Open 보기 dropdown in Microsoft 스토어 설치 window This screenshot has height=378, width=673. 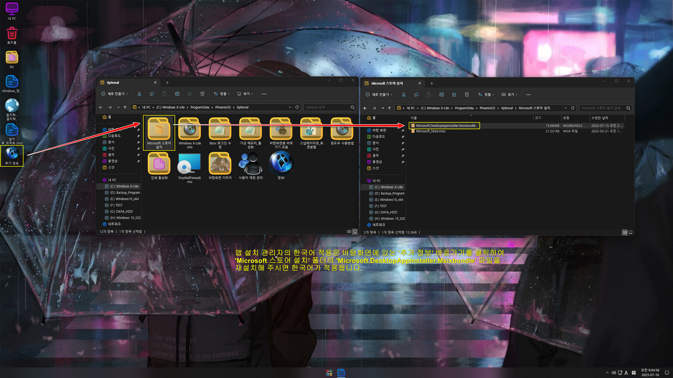coord(510,94)
